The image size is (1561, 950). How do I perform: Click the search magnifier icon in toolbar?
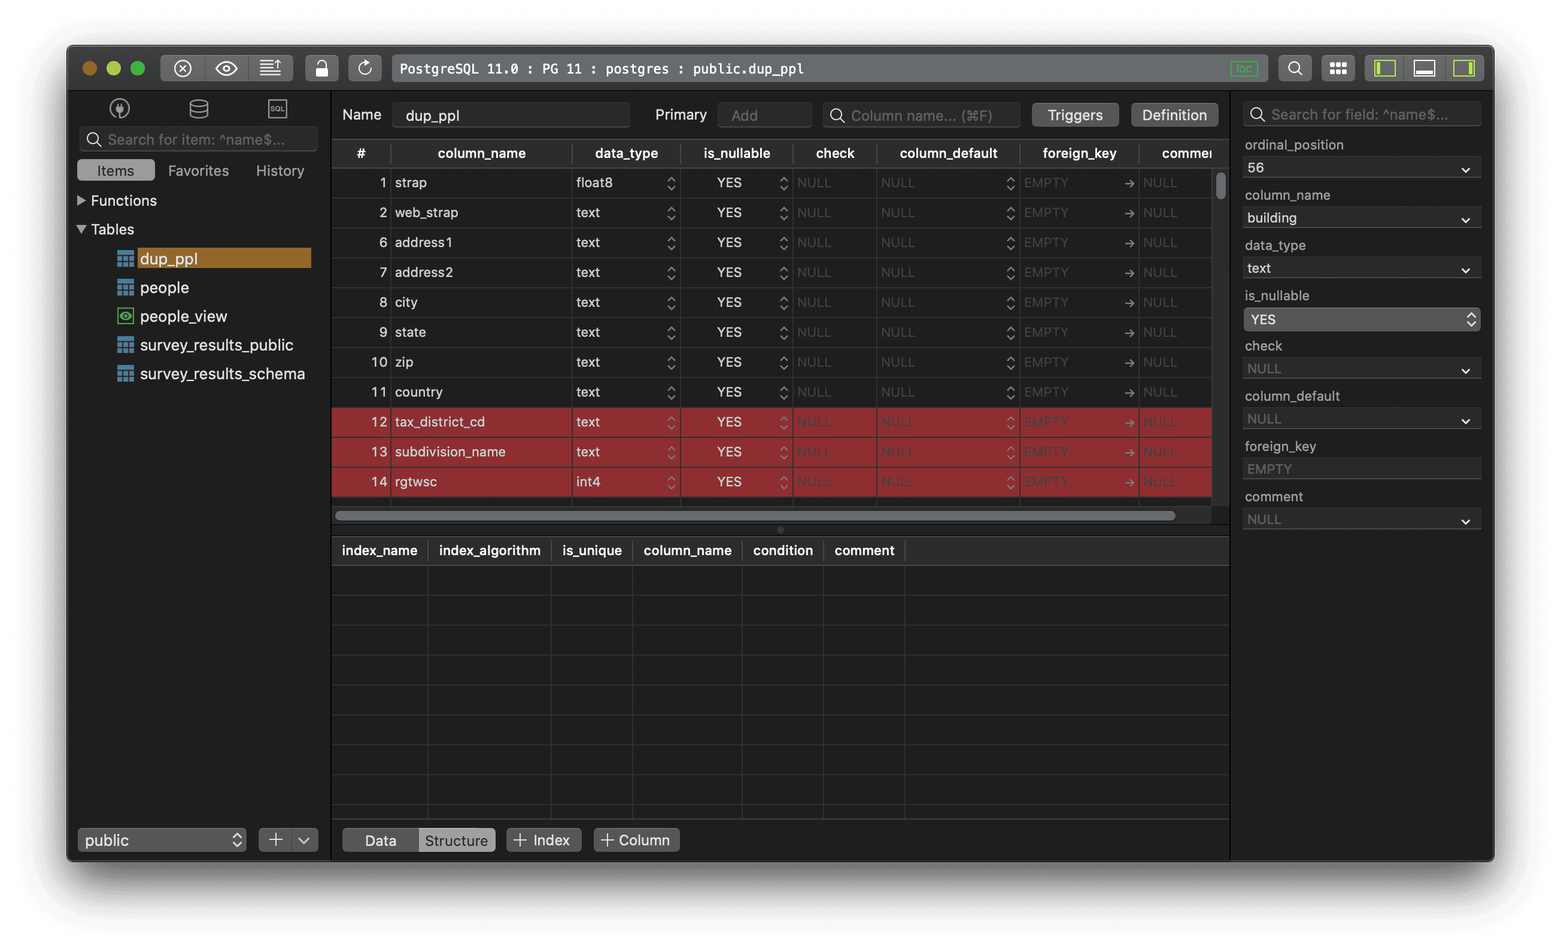[1295, 68]
